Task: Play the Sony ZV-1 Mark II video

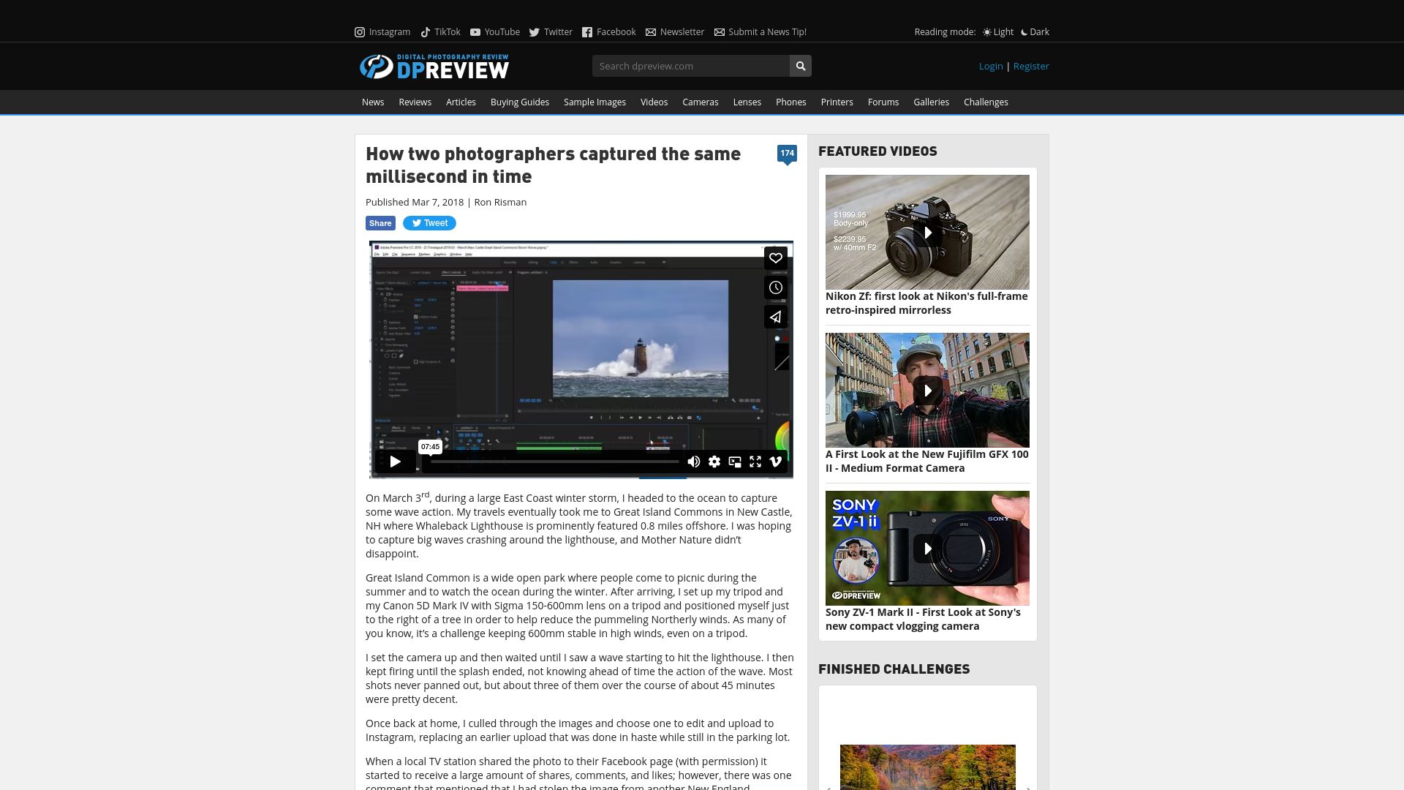Action: (x=927, y=549)
